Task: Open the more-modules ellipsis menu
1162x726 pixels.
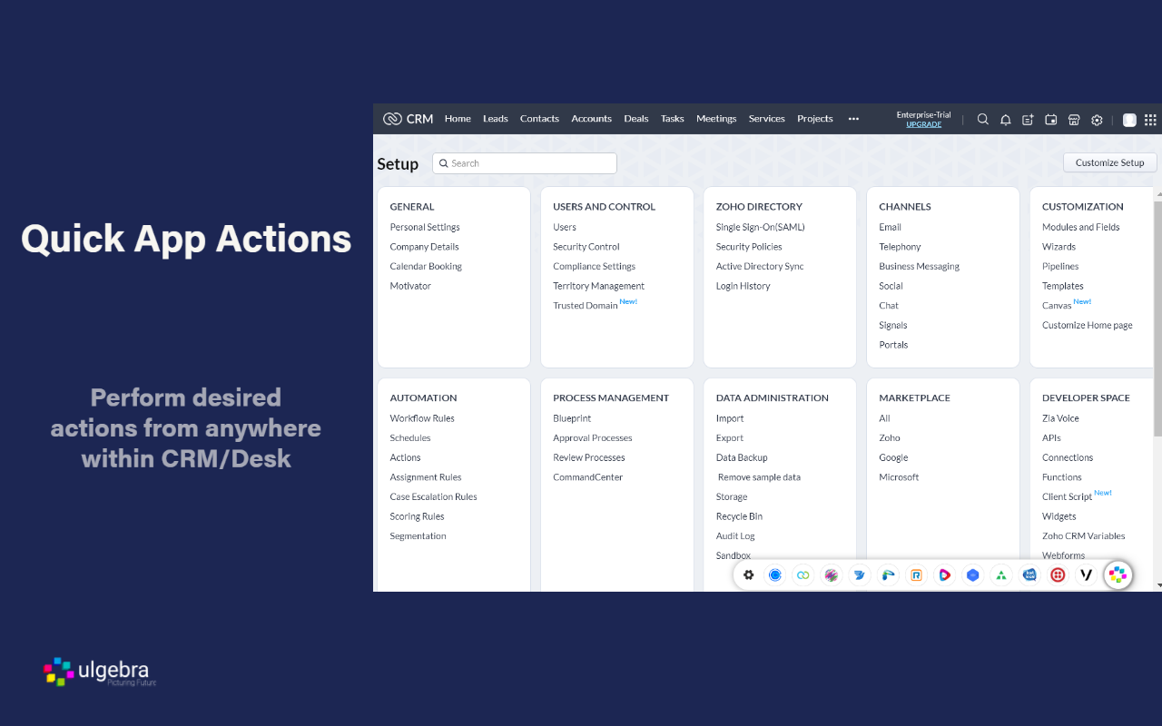Action: [x=852, y=119]
